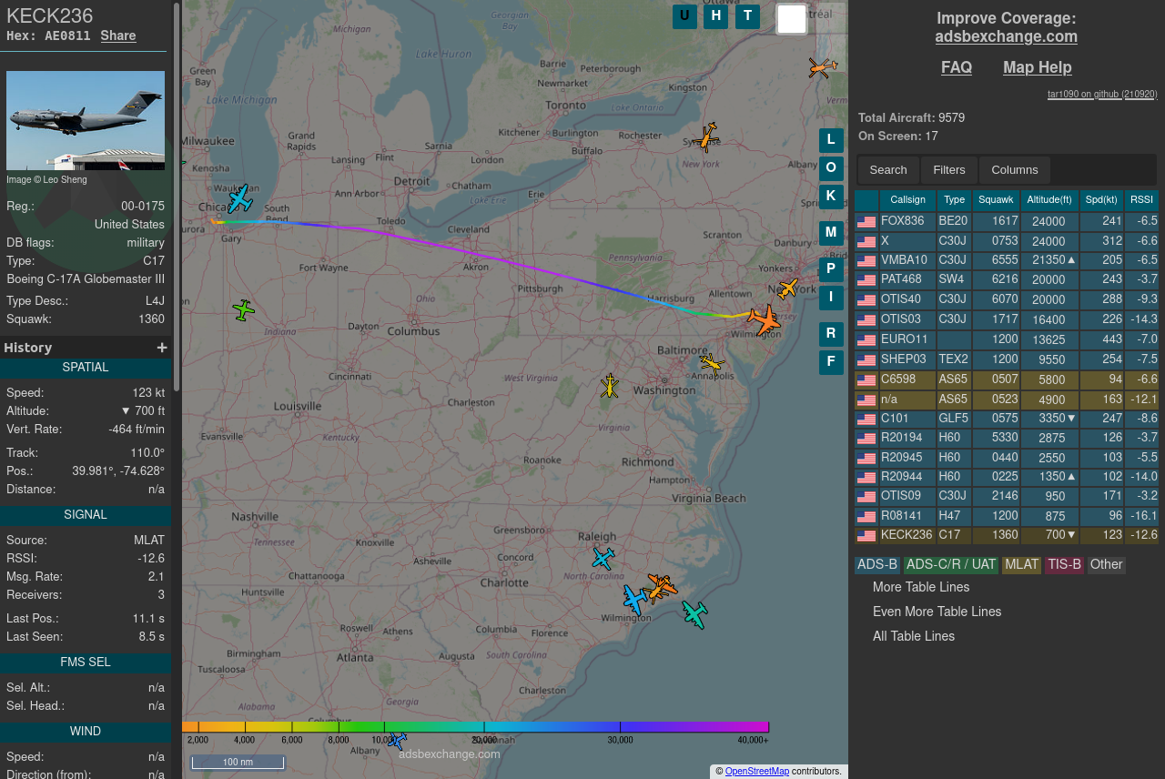Select the C6598 table row
This screenshot has width=1165, height=779.
pyautogui.click(x=1007, y=379)
